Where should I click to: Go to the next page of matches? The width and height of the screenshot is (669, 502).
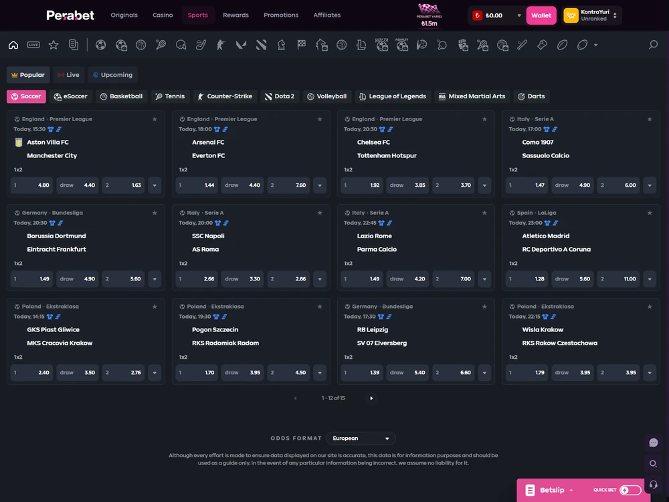371,398
